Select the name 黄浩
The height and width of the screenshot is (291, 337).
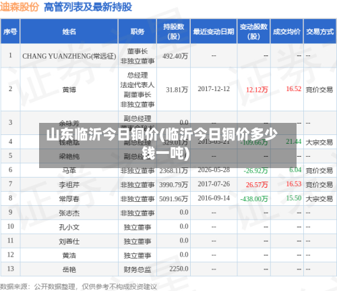(69, 255)
